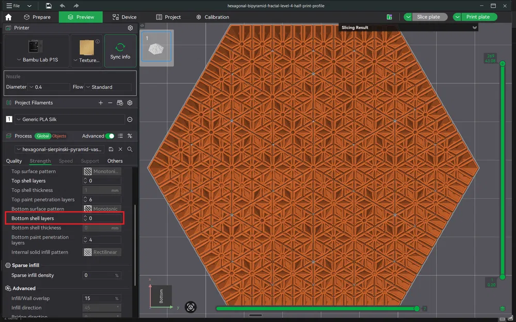Screen dimensions: 516x322
Task: Toggle the Global process settings mode
Action: point(44,136)
